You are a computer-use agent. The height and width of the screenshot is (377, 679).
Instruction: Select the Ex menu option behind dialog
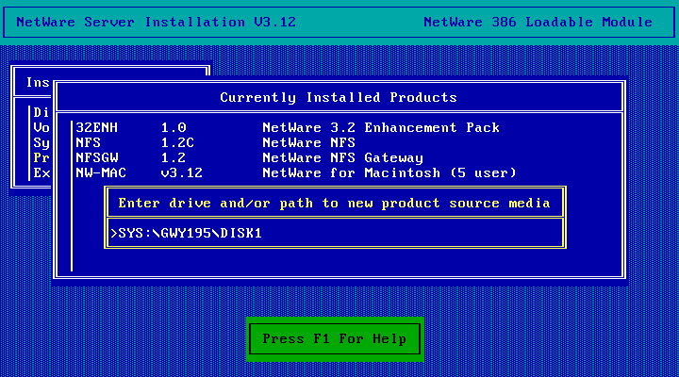coord(41,173)
